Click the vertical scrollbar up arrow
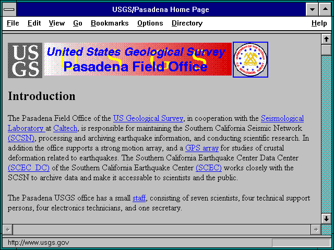The height and width of the screenshot is (250, 334). (326, 39)
